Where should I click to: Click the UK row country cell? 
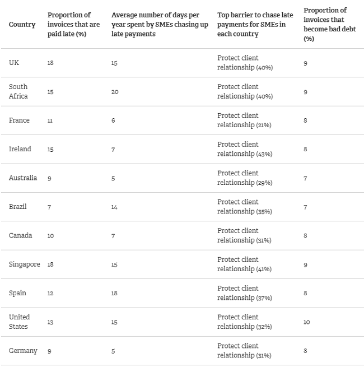[14, 63]
